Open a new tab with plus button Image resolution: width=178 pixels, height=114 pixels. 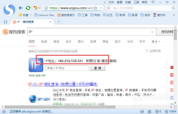tap(59, 21)
